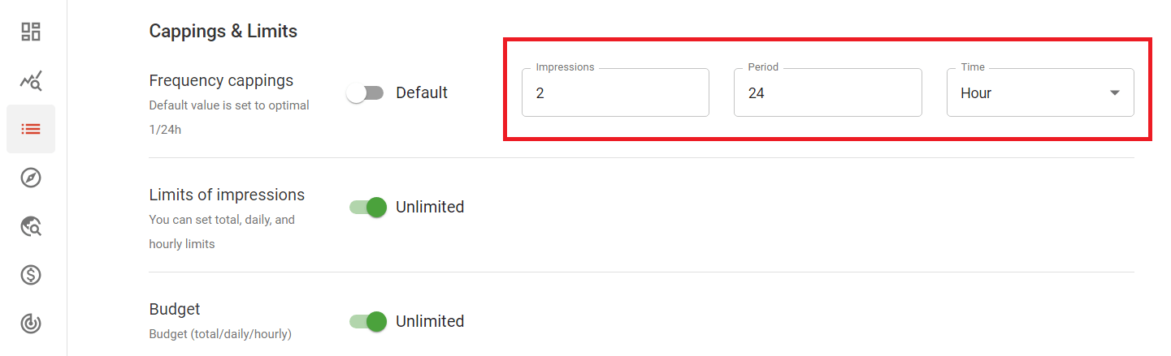Click the Default text beside frequency toggle

coord(422,93)
